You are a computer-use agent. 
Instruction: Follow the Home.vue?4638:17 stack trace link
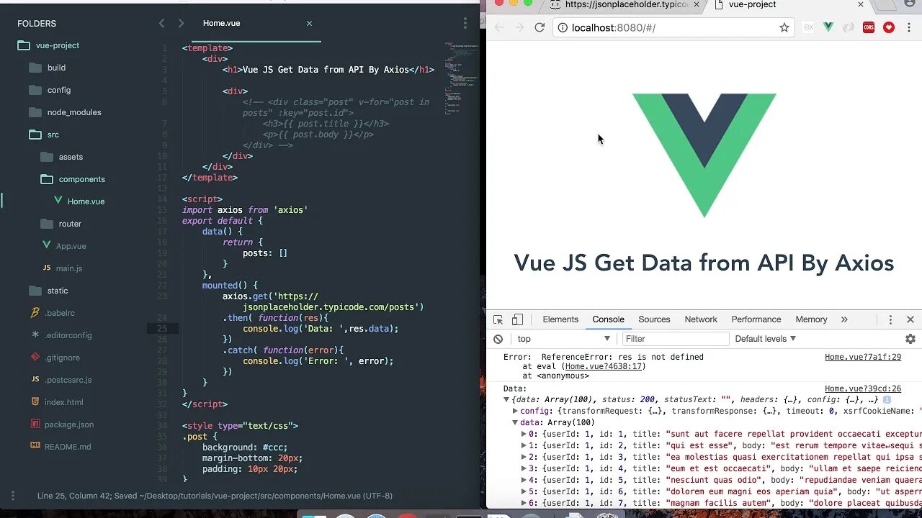pyautogui.click(x=604, y=366)
